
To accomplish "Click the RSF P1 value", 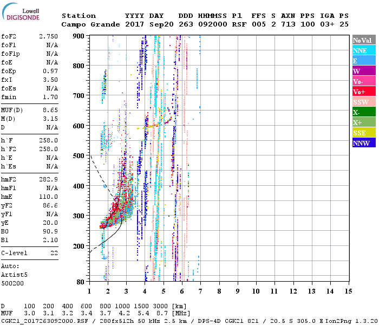I will (x=239, y=24).
